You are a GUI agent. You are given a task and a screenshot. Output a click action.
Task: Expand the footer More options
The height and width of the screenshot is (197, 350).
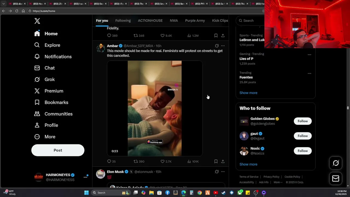[278, 182]
